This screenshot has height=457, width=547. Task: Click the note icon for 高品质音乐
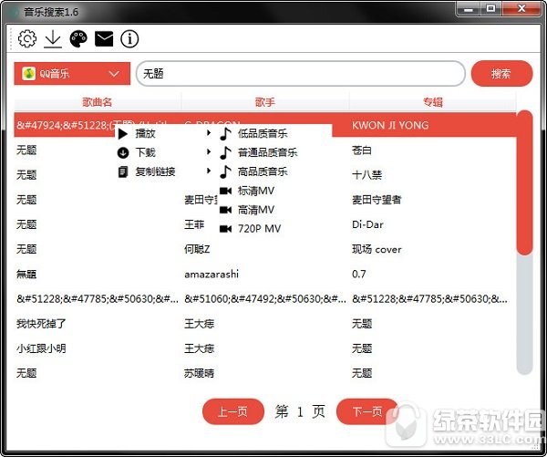(225, 171)
